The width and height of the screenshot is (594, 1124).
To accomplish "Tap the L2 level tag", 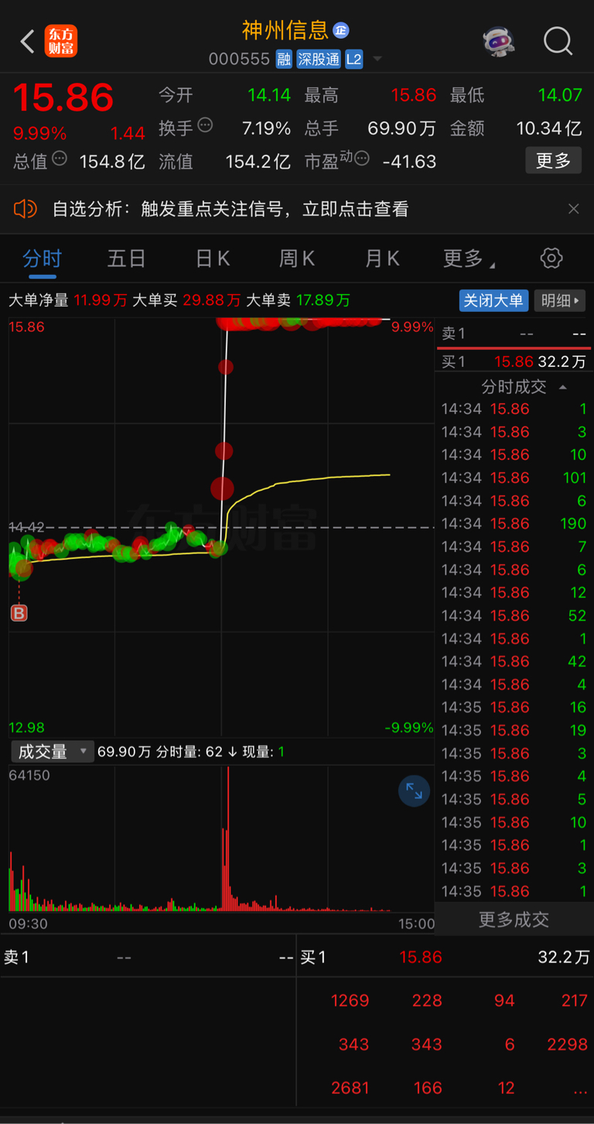I will click(x=354, y=60).
